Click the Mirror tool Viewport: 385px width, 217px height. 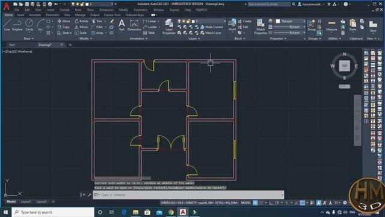point(81,27)
